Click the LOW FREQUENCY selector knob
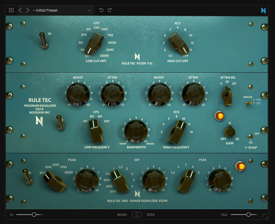Screen dimensions: 275x224 coord(96,131)
